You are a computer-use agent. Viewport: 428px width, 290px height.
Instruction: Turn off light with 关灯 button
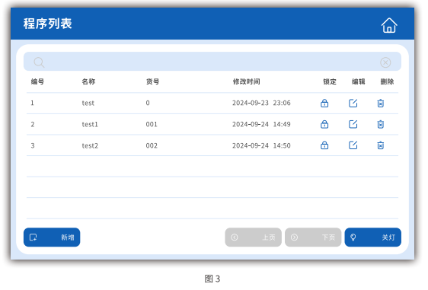(373, 237)
